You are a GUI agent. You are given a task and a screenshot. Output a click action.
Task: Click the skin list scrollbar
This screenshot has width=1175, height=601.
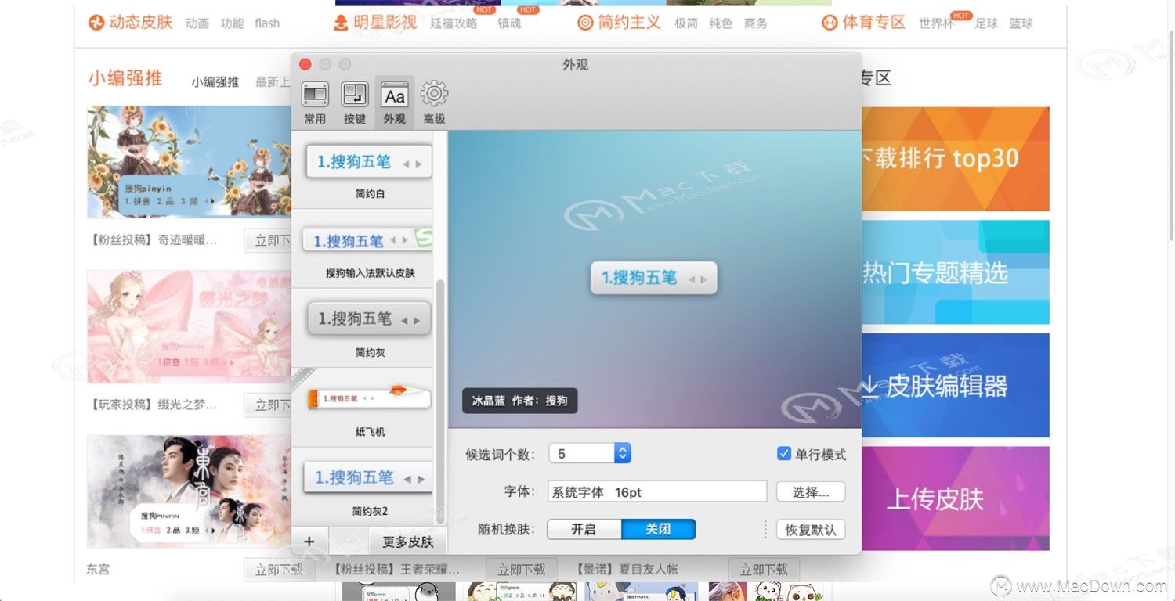point(440,401)
